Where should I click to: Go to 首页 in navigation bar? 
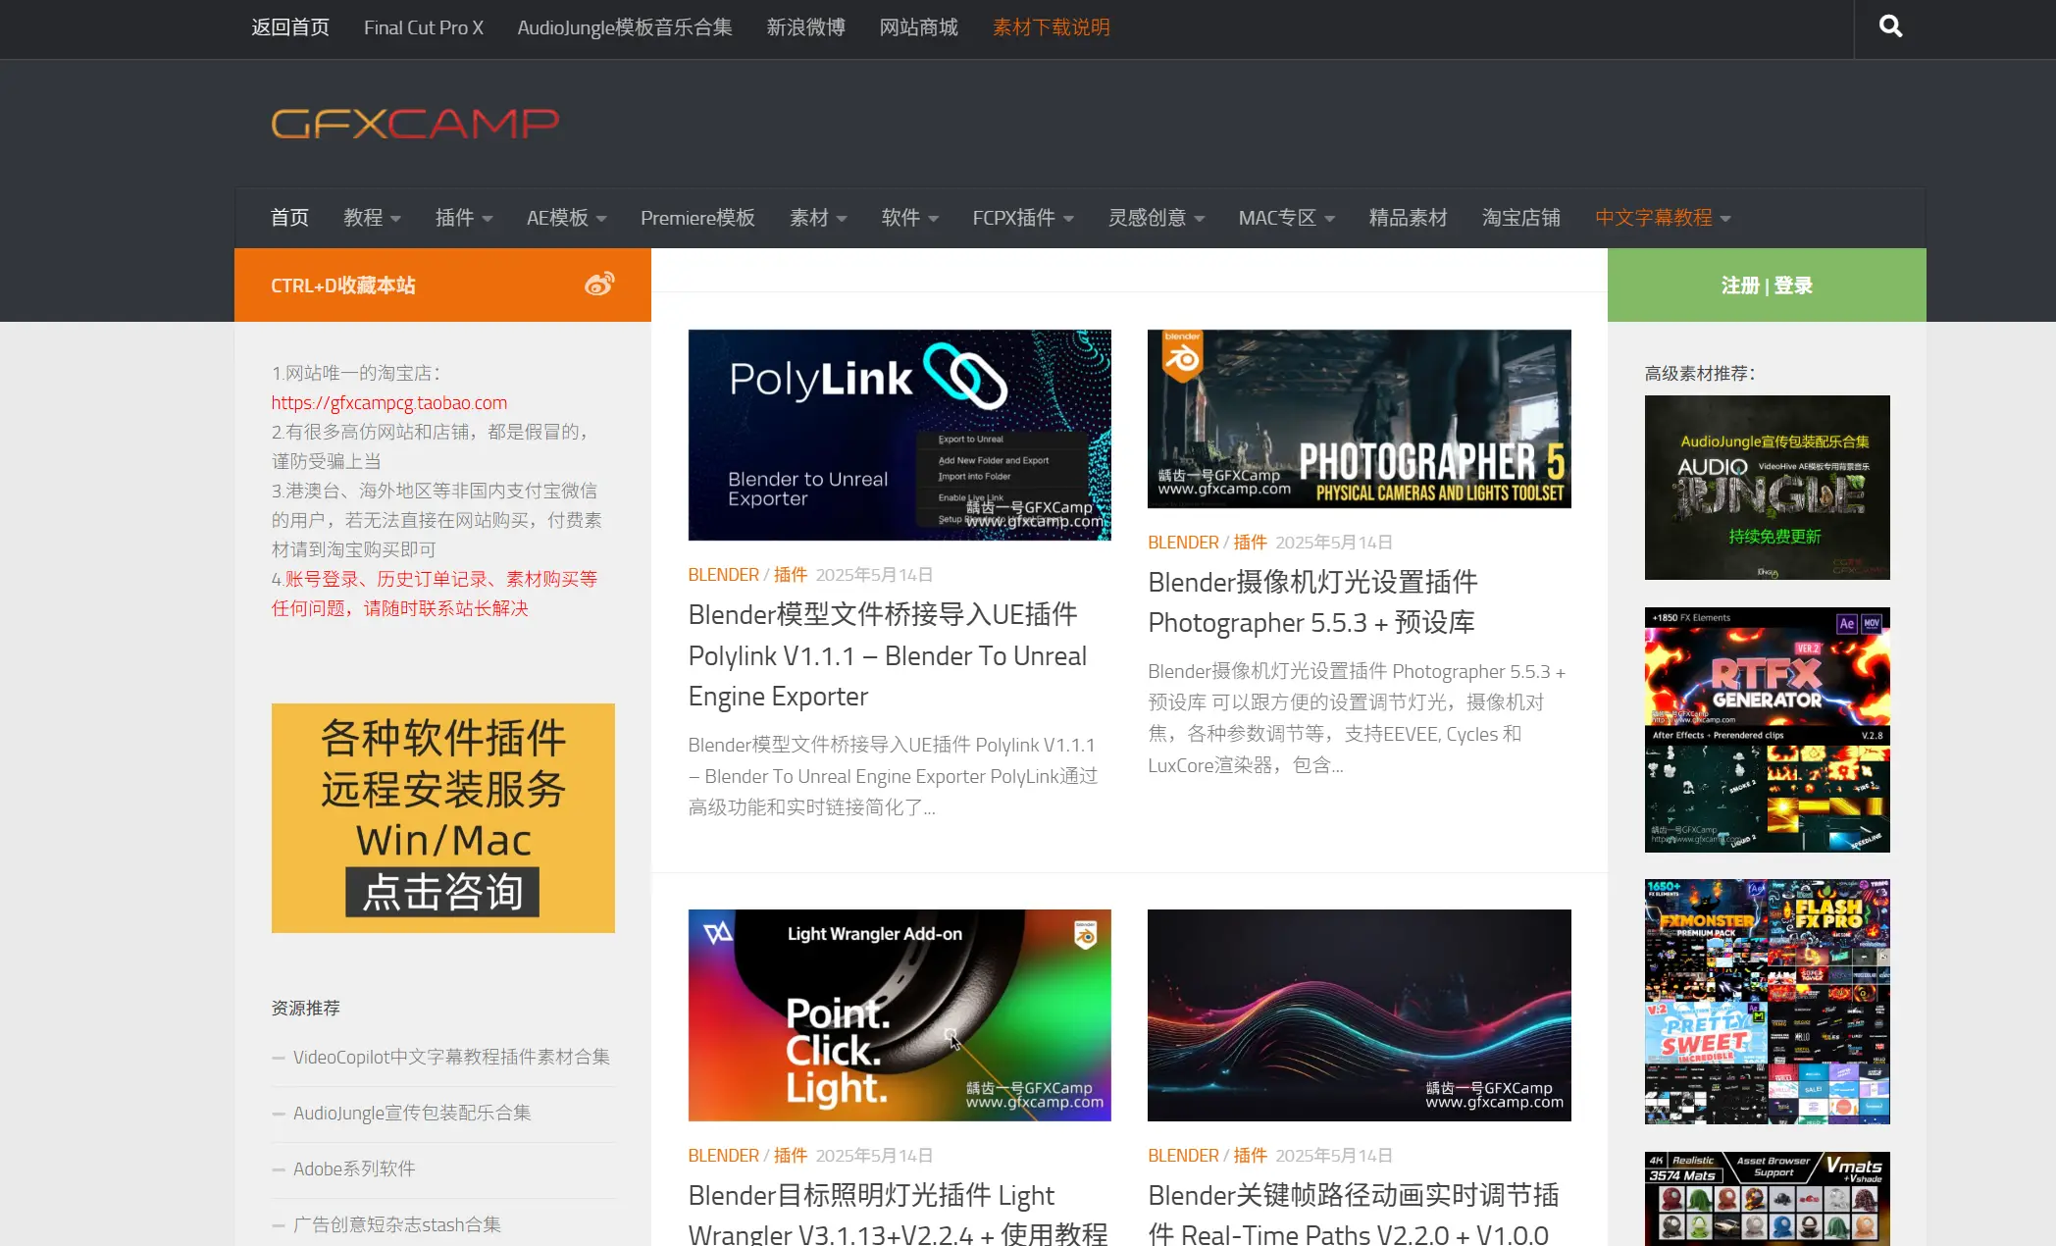tap(289, 218)
